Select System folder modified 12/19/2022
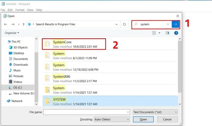 tap(109, 67)
